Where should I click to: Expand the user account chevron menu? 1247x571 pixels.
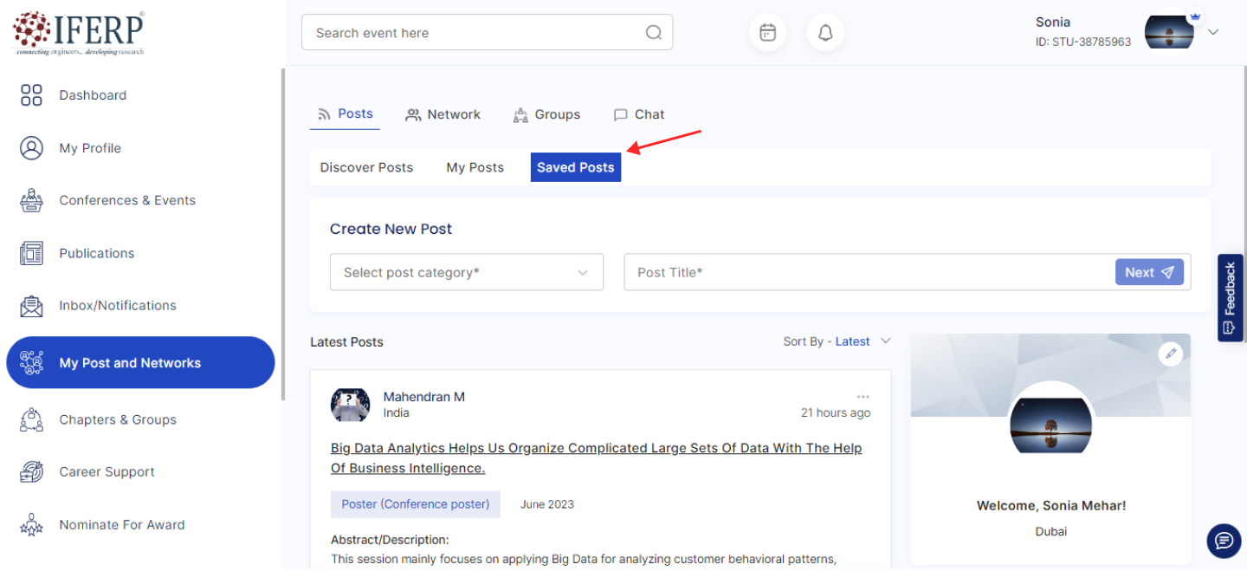tap(1213, 32)
